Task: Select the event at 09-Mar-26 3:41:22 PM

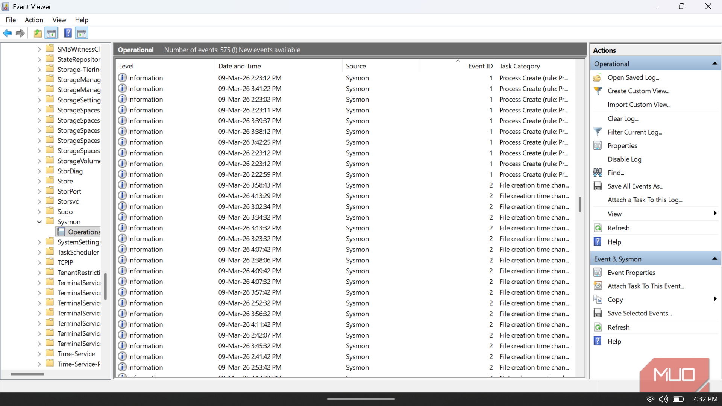Action: tap(346, 89)
